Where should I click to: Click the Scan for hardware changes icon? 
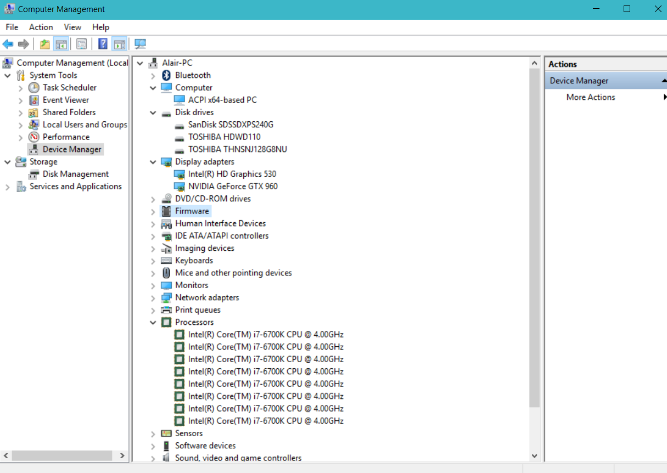point(140,44)
